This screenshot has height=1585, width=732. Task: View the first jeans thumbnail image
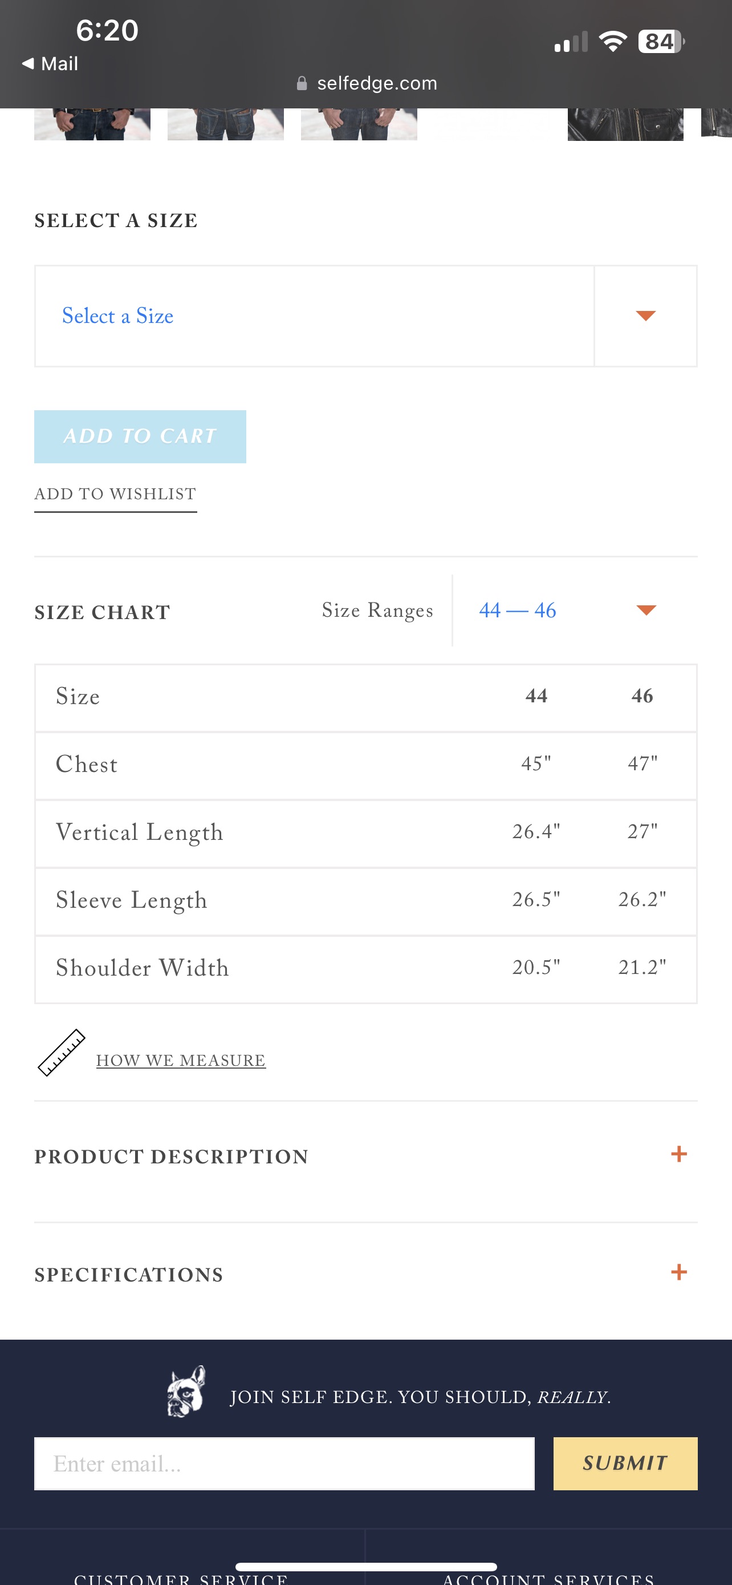[92, 124]
